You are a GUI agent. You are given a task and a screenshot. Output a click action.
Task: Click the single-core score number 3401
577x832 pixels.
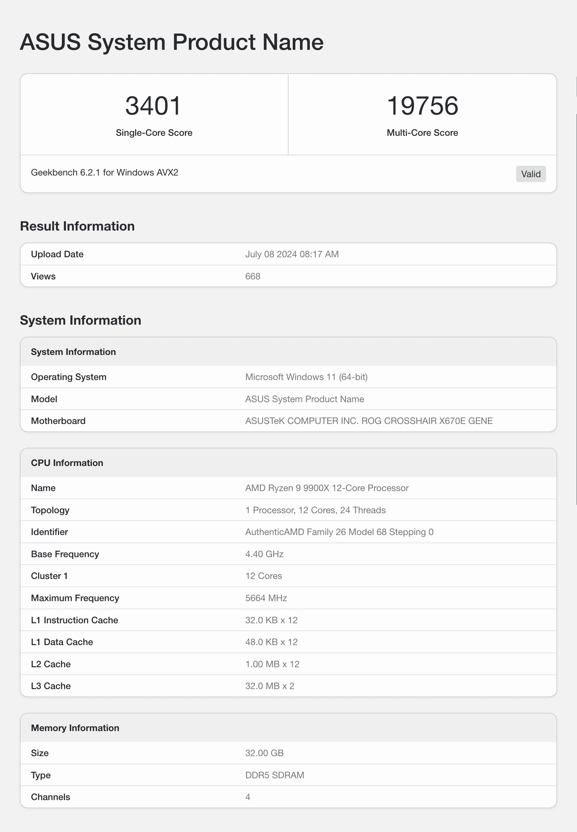point(153,106)
